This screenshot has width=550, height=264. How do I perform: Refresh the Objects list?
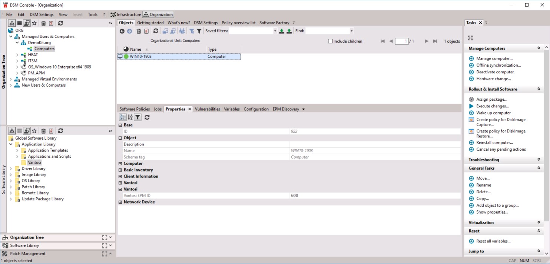point(156,31)
